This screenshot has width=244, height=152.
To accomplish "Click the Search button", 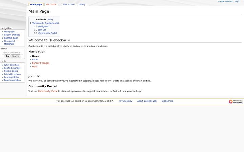I will click(16, 56).
